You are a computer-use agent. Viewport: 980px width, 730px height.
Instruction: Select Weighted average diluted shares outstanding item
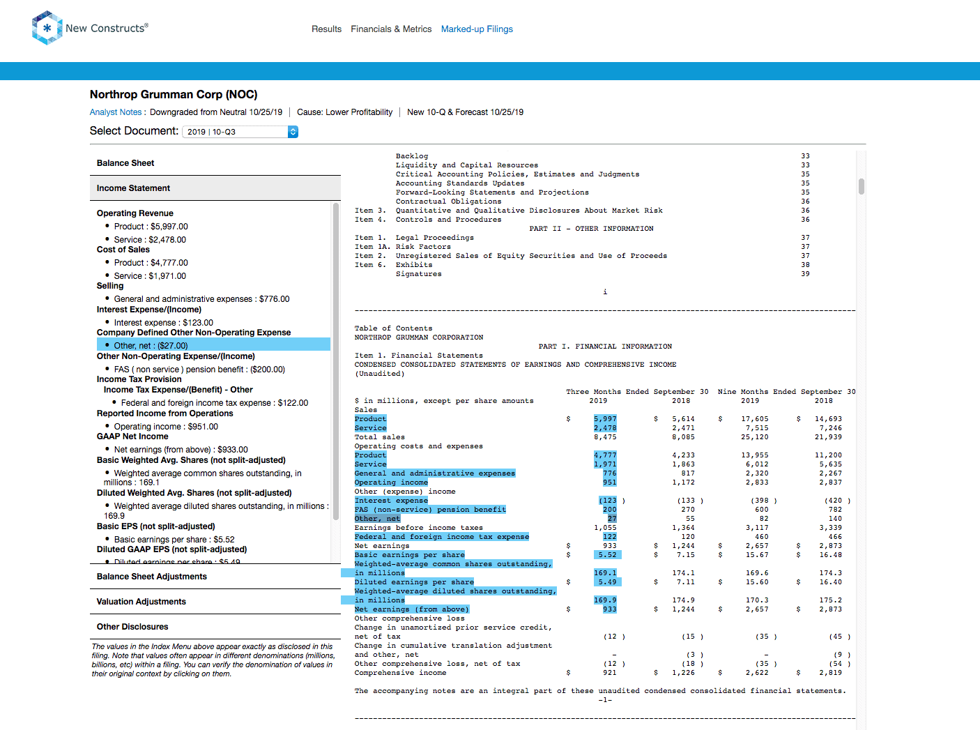pos(217,511)
